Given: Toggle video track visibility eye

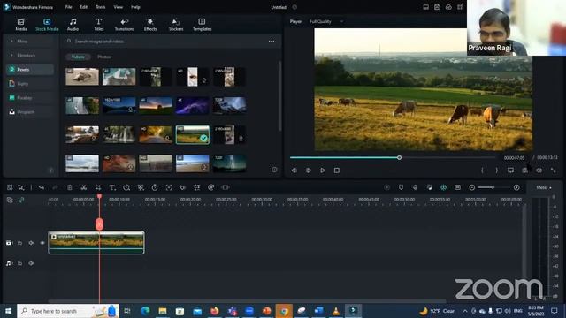Looking at the screenshot, I should click(x=42, y=243).
